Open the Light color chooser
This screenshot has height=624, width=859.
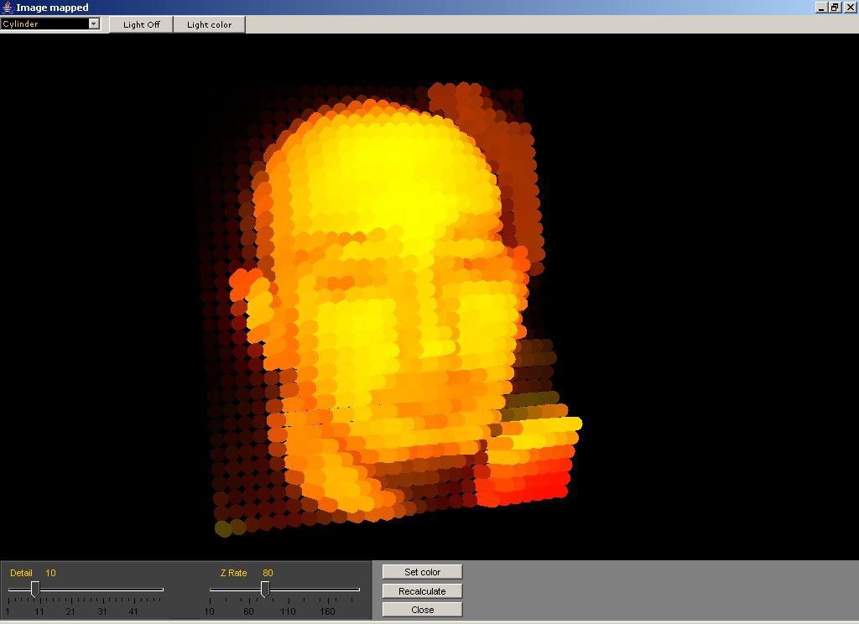coord(209,24)
